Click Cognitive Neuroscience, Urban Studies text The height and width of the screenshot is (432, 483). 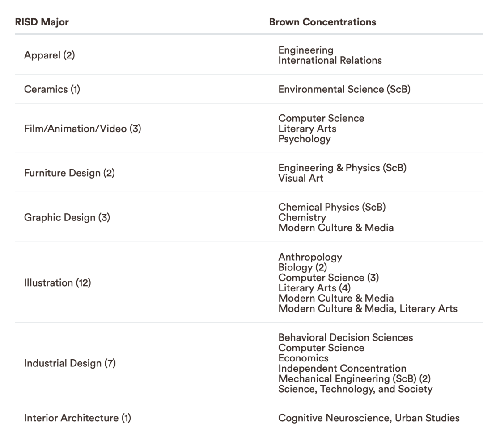pos(369,418)
